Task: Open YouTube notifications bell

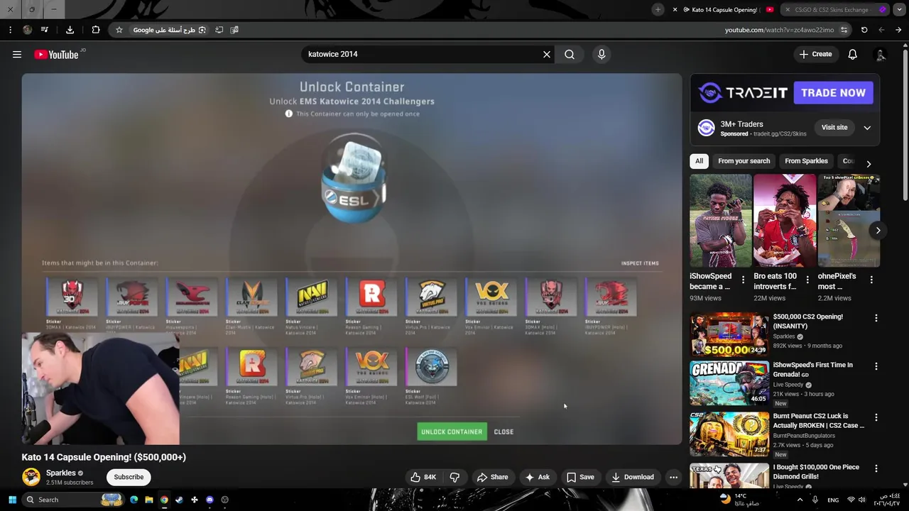Action: [852, 54]
